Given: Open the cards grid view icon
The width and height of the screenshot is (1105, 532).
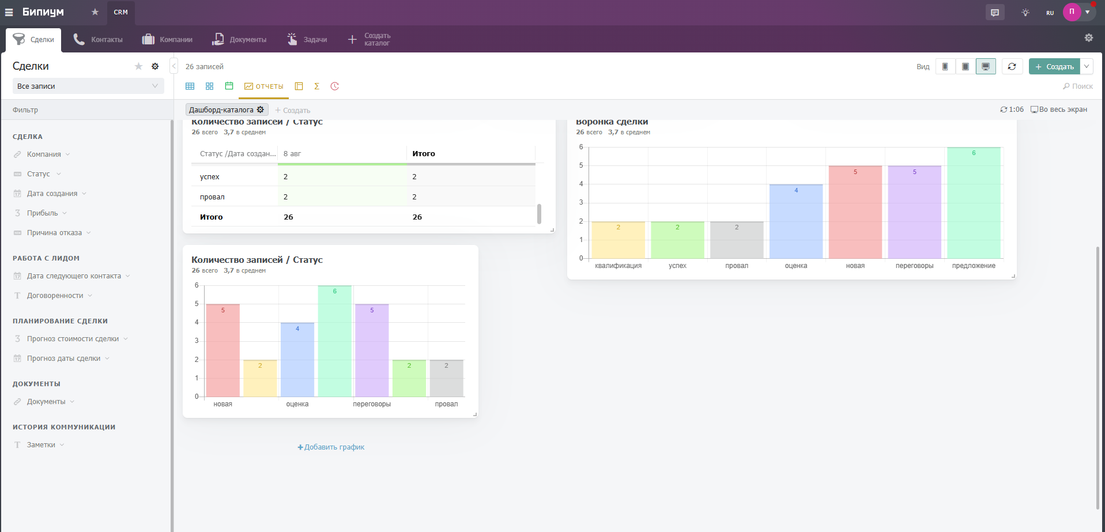Looking at the screenshot, I should pos(209,86).
